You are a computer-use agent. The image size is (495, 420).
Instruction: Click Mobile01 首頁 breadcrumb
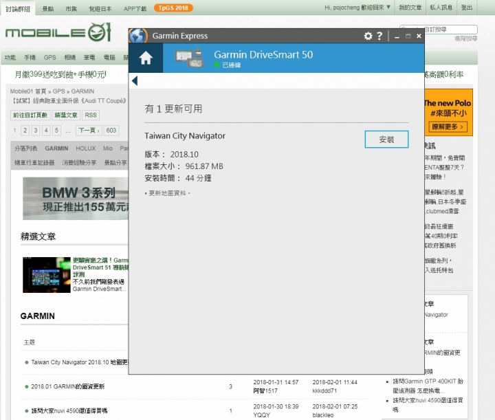(28, 91)
